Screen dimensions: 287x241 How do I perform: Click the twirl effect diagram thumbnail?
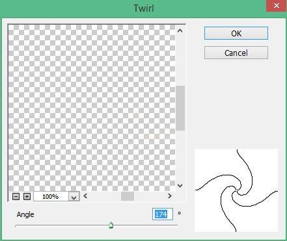pyautogui.click(x=236, y=190)
